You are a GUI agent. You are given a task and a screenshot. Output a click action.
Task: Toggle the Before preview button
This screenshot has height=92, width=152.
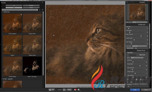coord(69,90)
